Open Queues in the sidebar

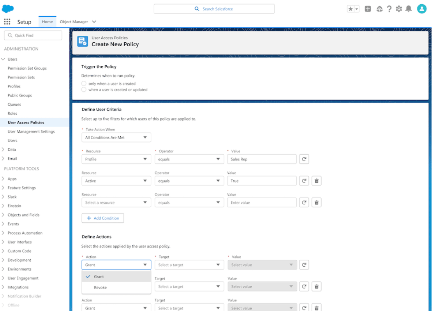(14, 104)
